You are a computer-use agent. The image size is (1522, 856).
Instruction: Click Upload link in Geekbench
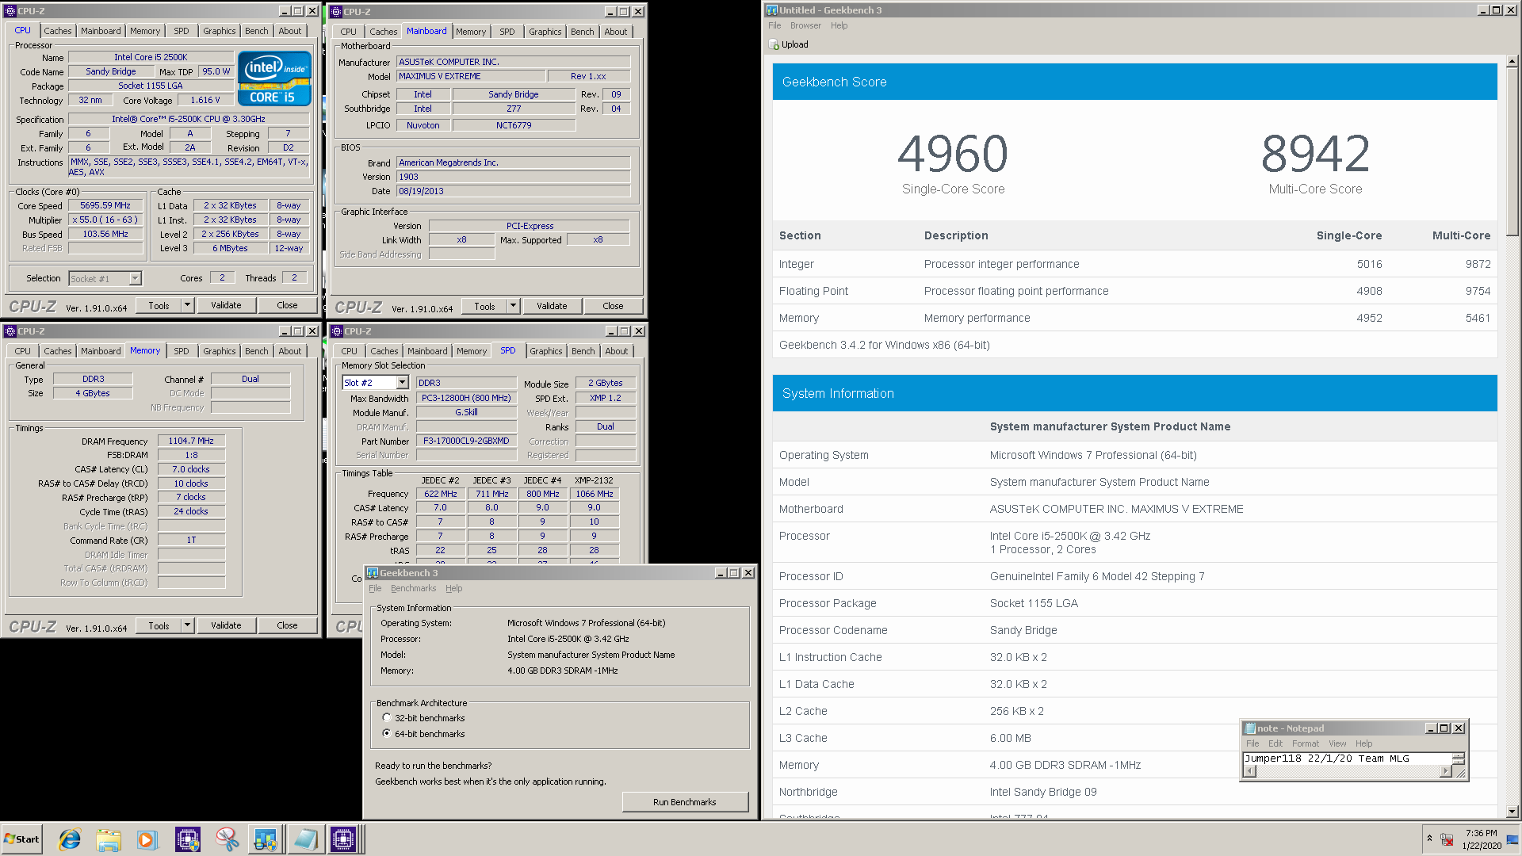(795, 45)
